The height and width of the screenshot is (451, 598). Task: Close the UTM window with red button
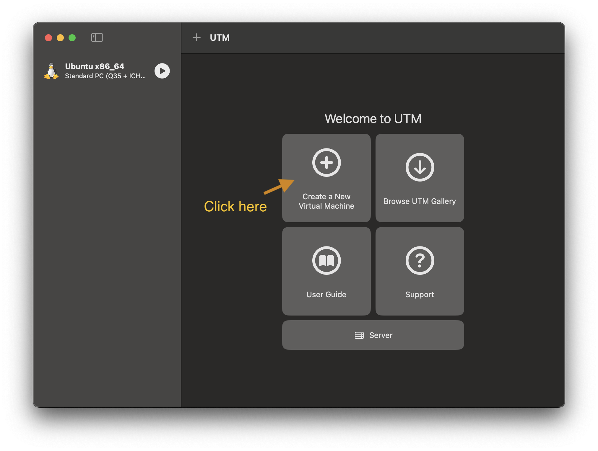48,38
